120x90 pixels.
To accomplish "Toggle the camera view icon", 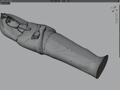I will (117, 19).
